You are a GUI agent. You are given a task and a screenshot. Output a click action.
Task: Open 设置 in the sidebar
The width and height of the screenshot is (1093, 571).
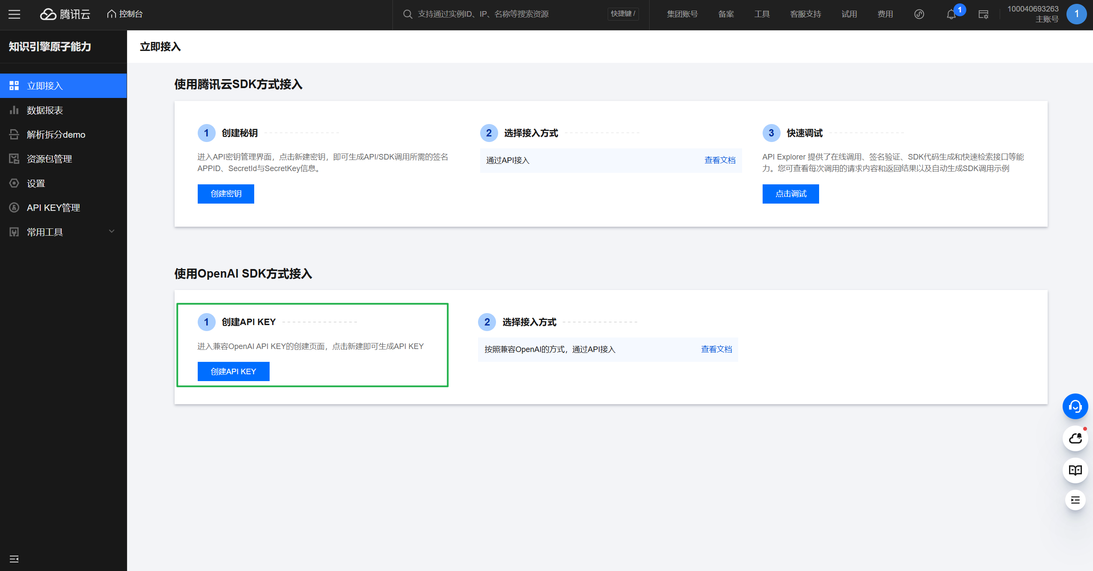(63, 183)
